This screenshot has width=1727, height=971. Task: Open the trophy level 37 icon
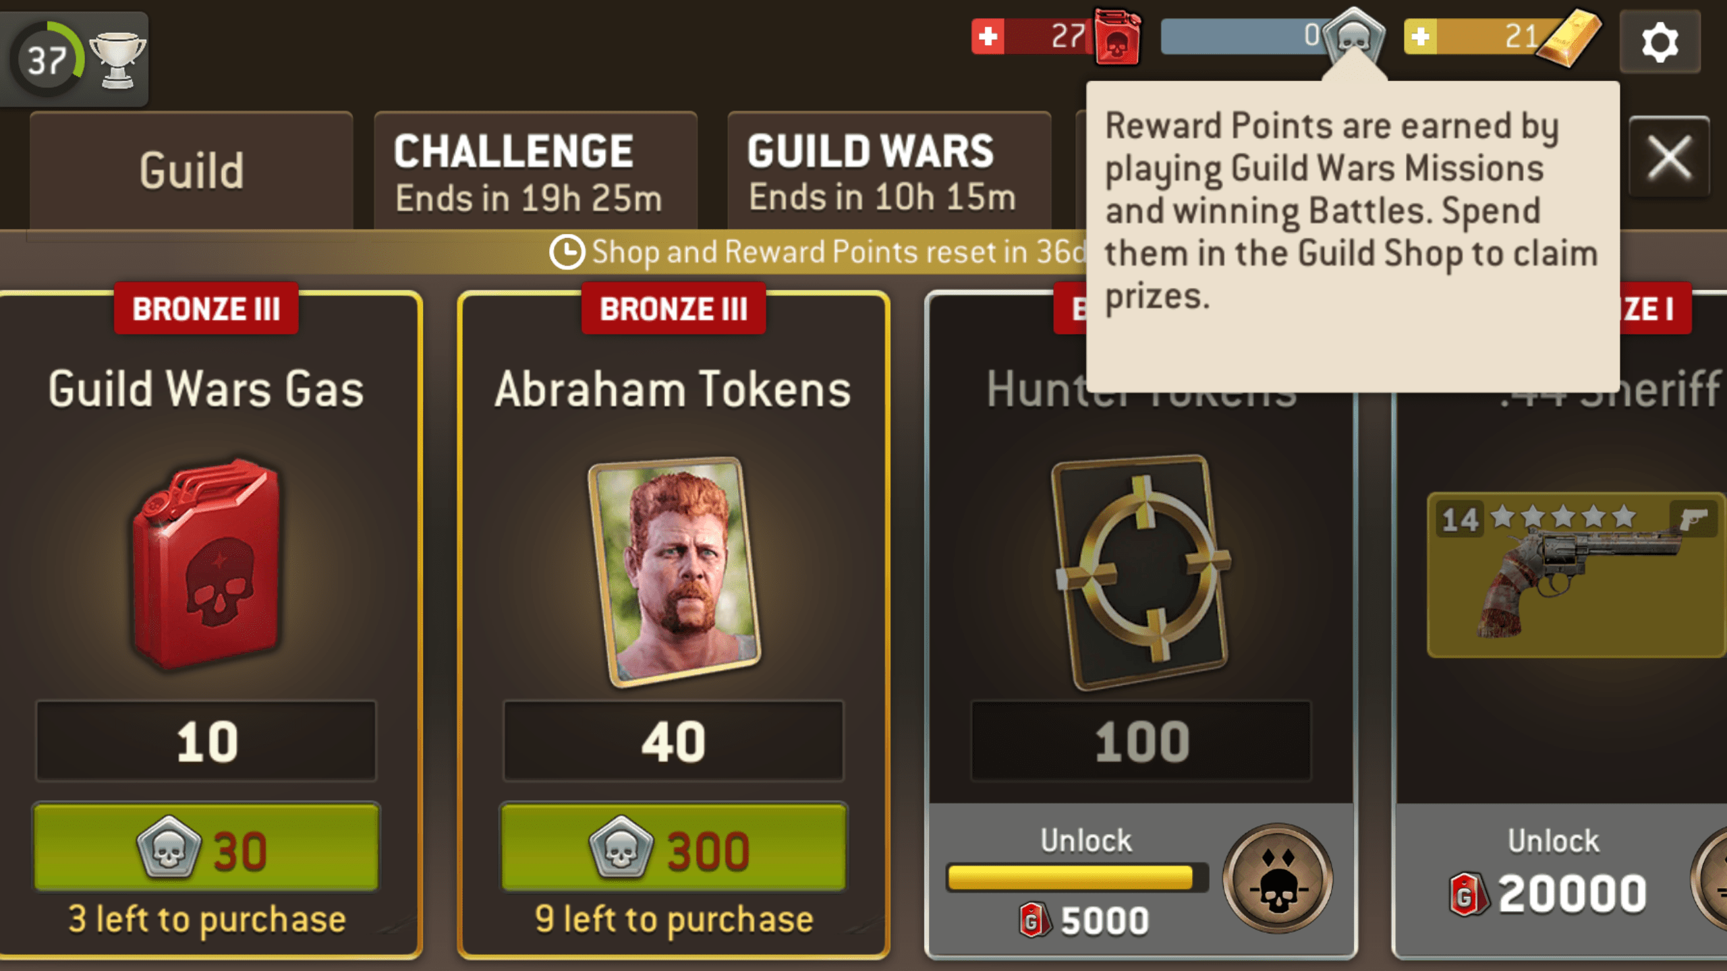(74, 59)
